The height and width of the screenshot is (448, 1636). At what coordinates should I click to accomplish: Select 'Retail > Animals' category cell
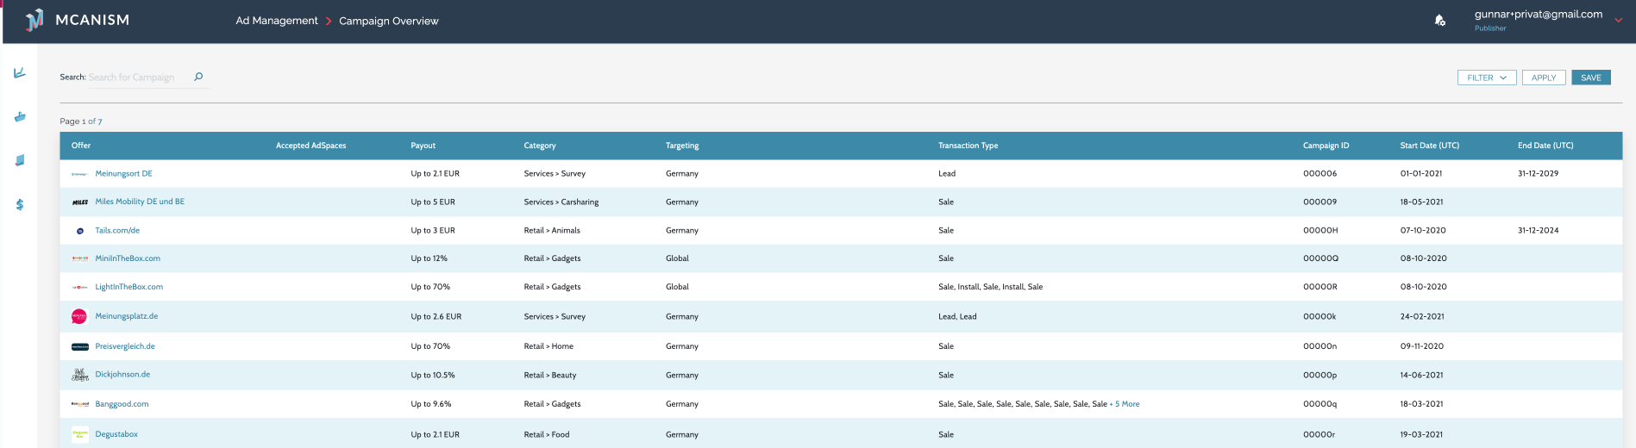(x=552, y=230)
